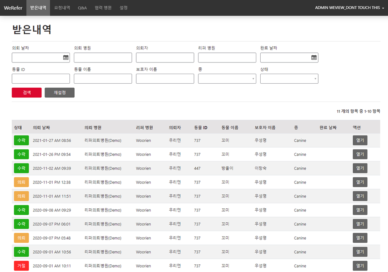388x272 pixels.
Task: Sort by 의뢰 병원 column header
Action: point(93,128)
